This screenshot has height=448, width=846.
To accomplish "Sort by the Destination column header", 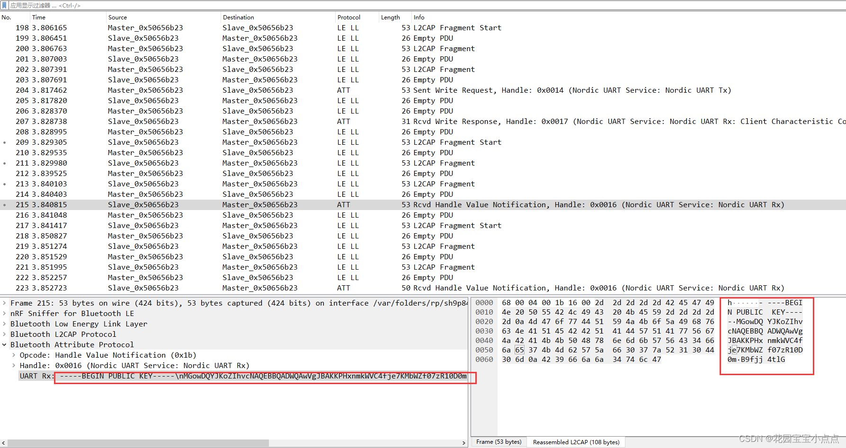I will click(x=239, y=18).
